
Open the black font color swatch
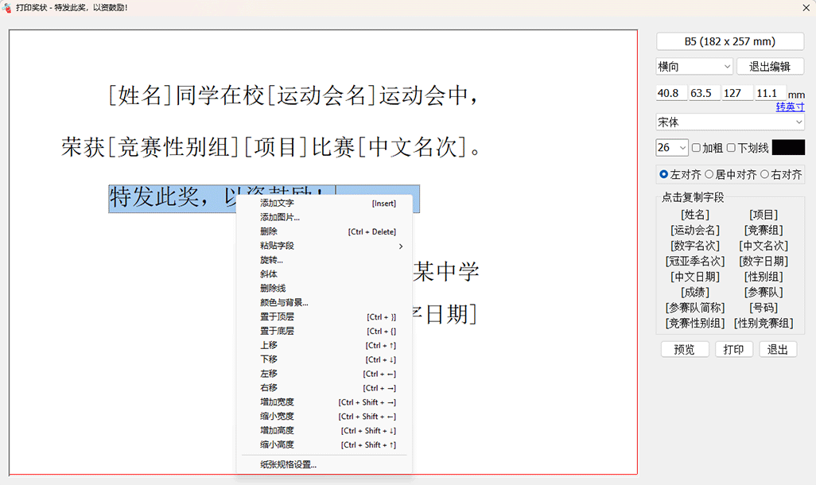(x=788, y=148)
